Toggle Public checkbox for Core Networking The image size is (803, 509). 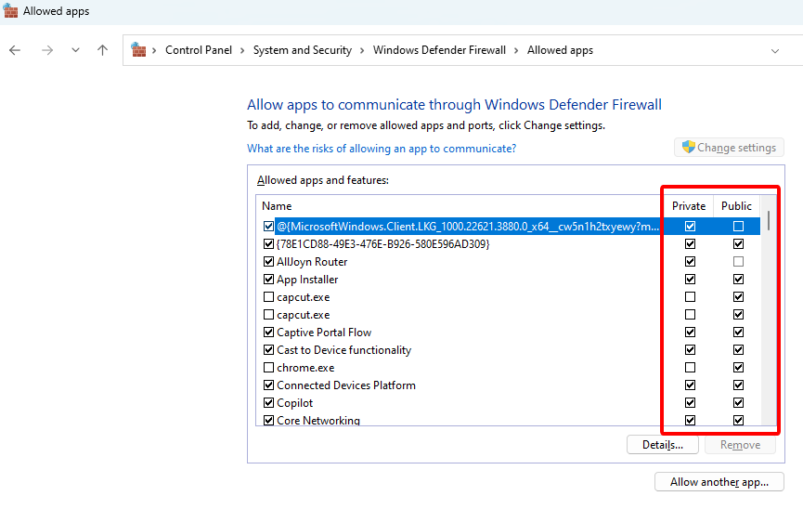coord(738,421)
